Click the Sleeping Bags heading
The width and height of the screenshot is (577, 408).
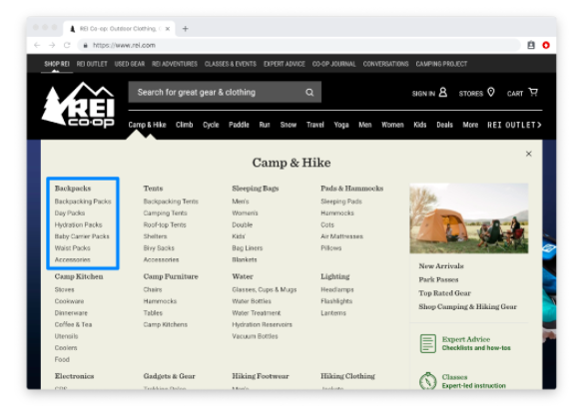[256, 189]
